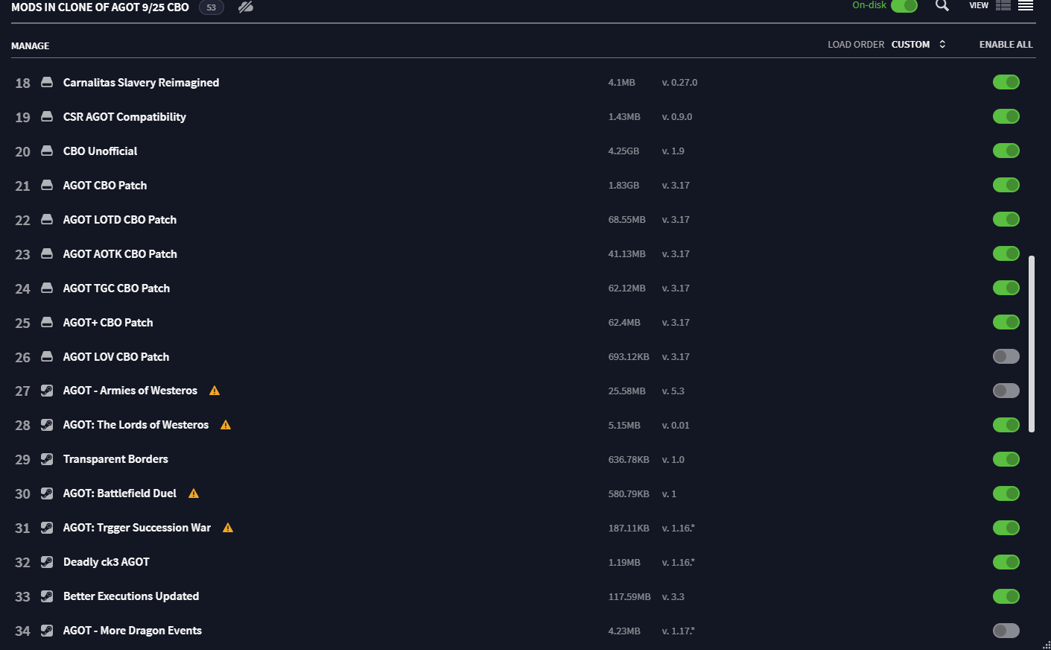This screenshot has width=1051, height=650.
Task: Click warning triangle on Trgger Succession War
Action: point(228,528)
